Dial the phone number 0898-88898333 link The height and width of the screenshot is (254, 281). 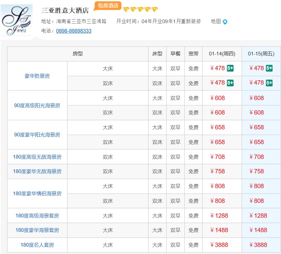[74, 31]
